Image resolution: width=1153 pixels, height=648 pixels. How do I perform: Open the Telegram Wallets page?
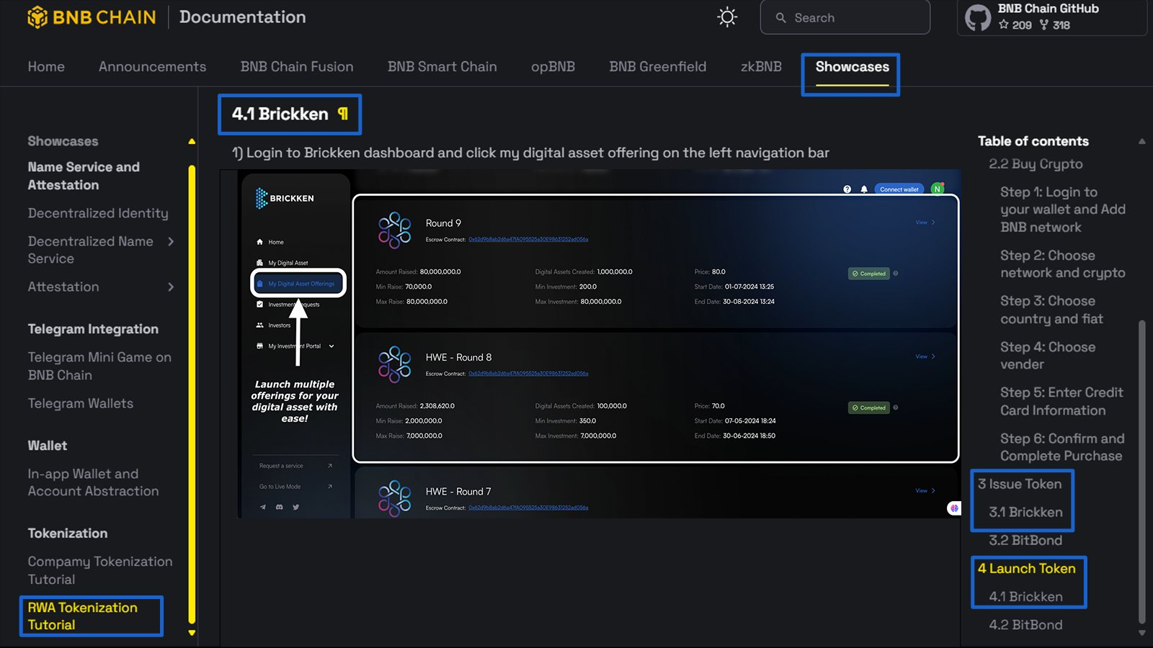(x=81, y=404)
